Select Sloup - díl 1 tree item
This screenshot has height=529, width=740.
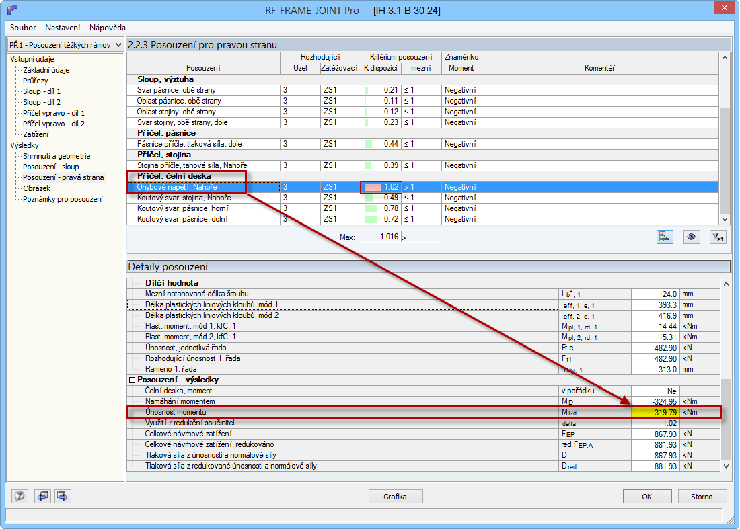[42, 91]
